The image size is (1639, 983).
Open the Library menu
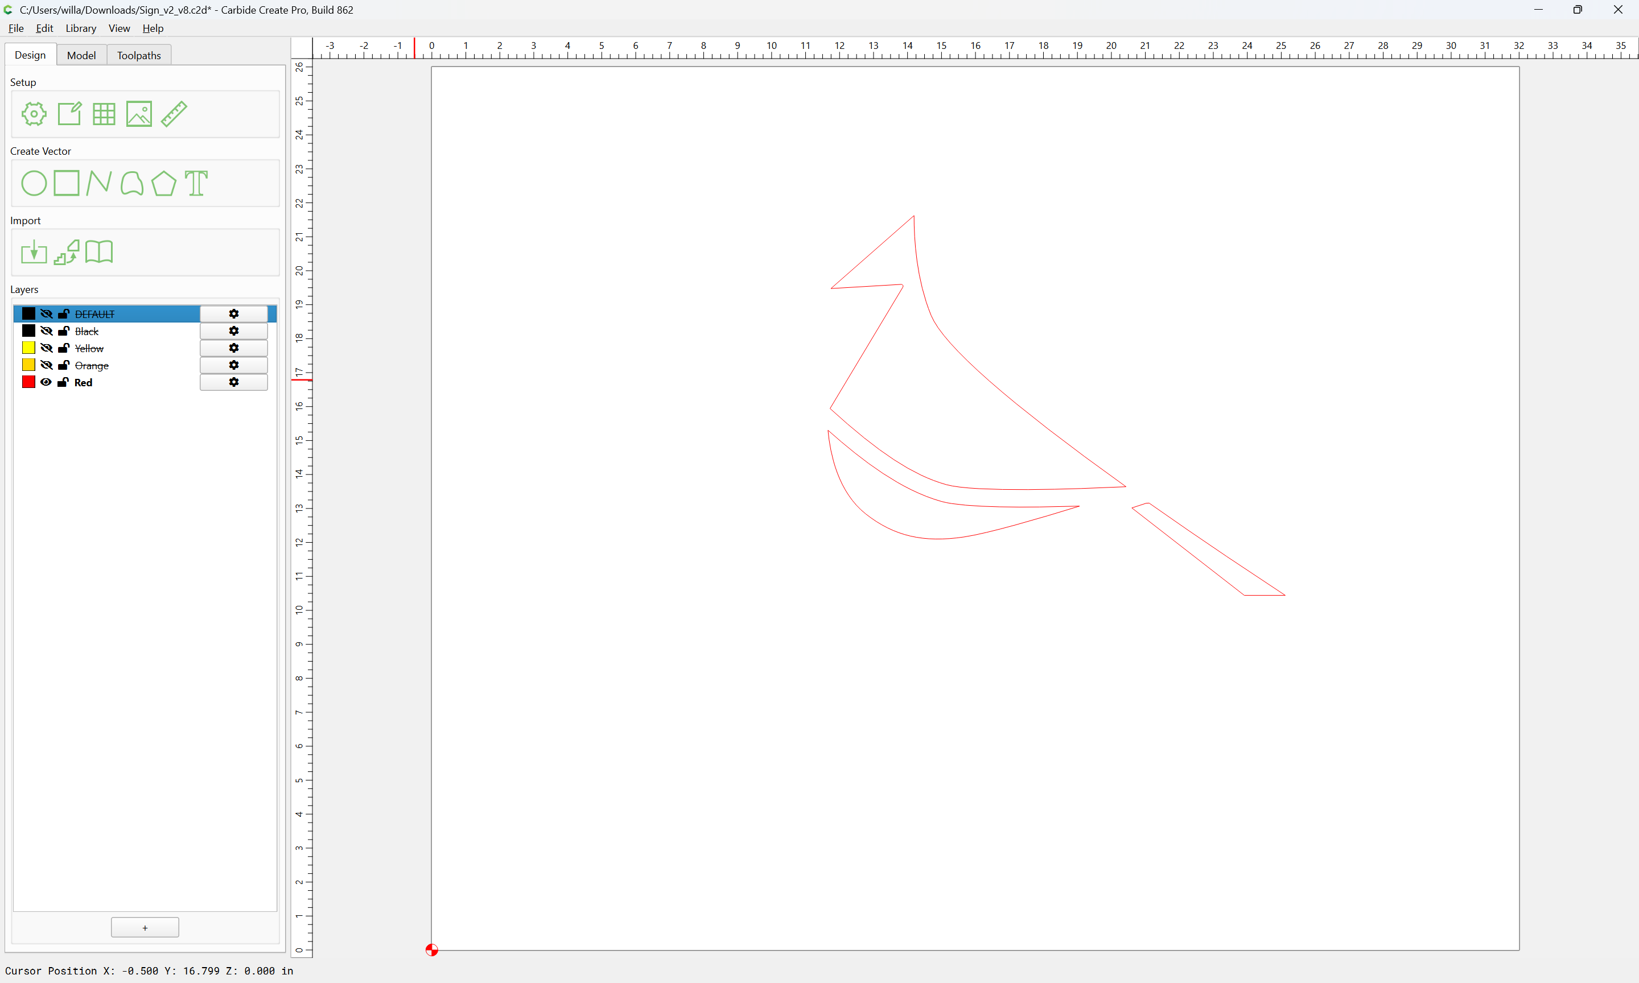81,28
